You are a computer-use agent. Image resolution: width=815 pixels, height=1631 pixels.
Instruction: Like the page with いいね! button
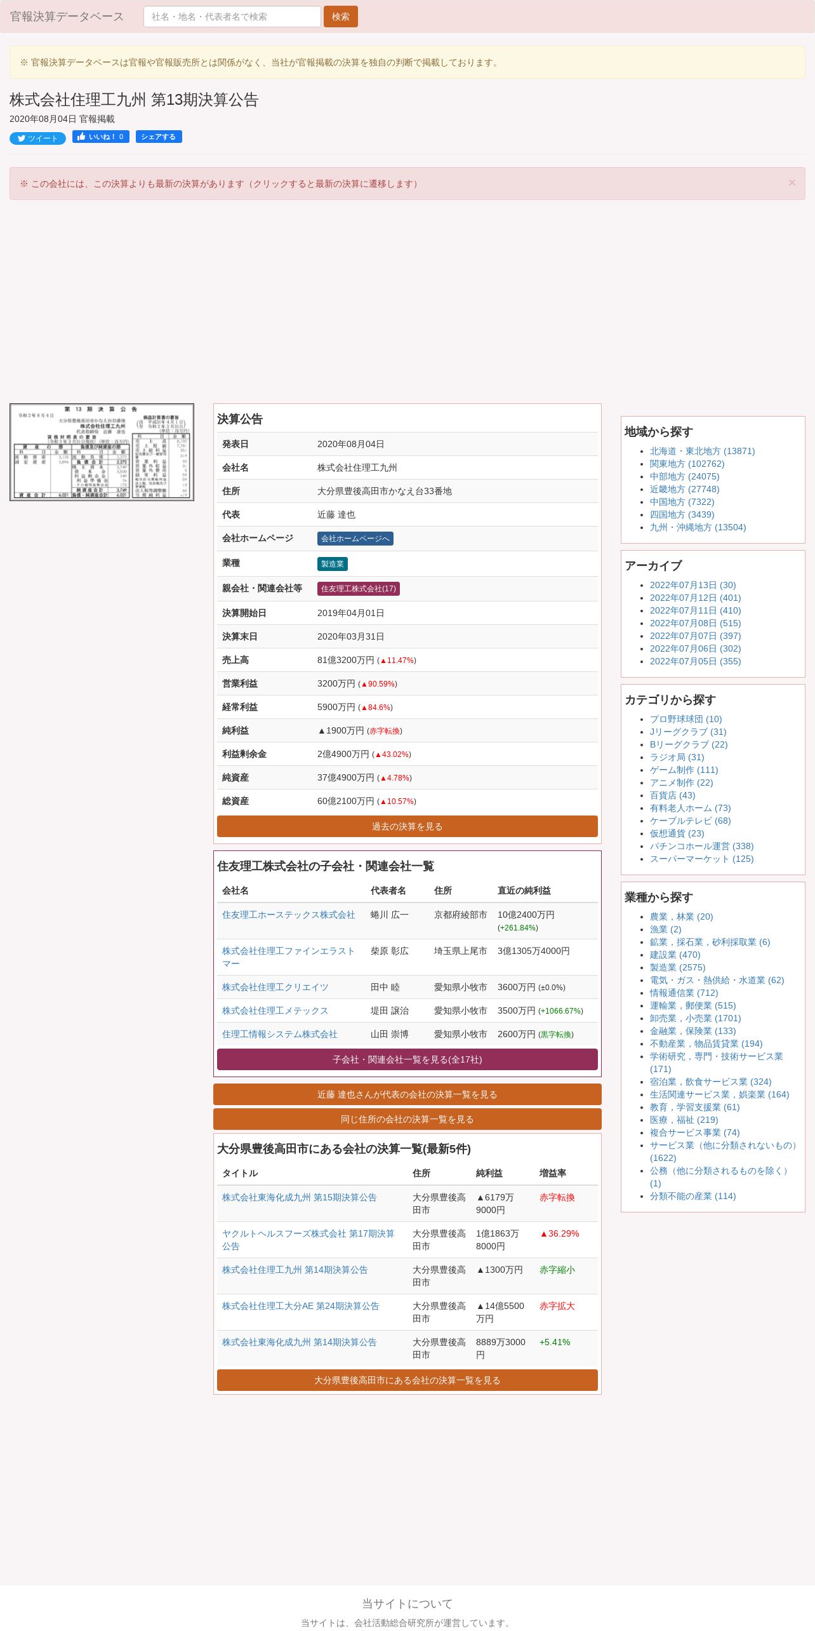[x=101, y=137]
